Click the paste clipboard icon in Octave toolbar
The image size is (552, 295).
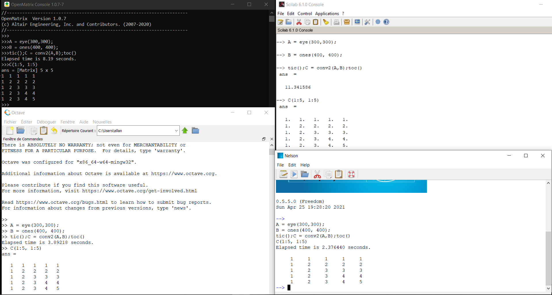pyautogui.click(x=44, y=131)
